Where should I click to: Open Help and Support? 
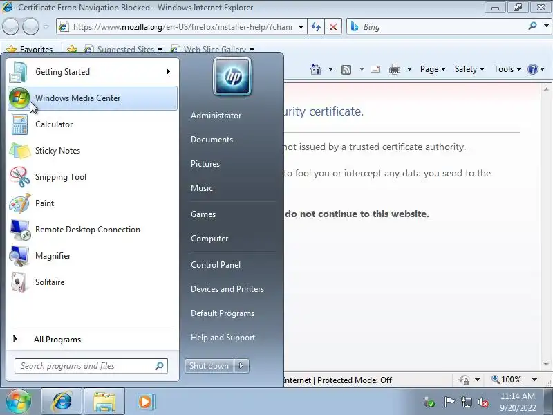point(223,338)
